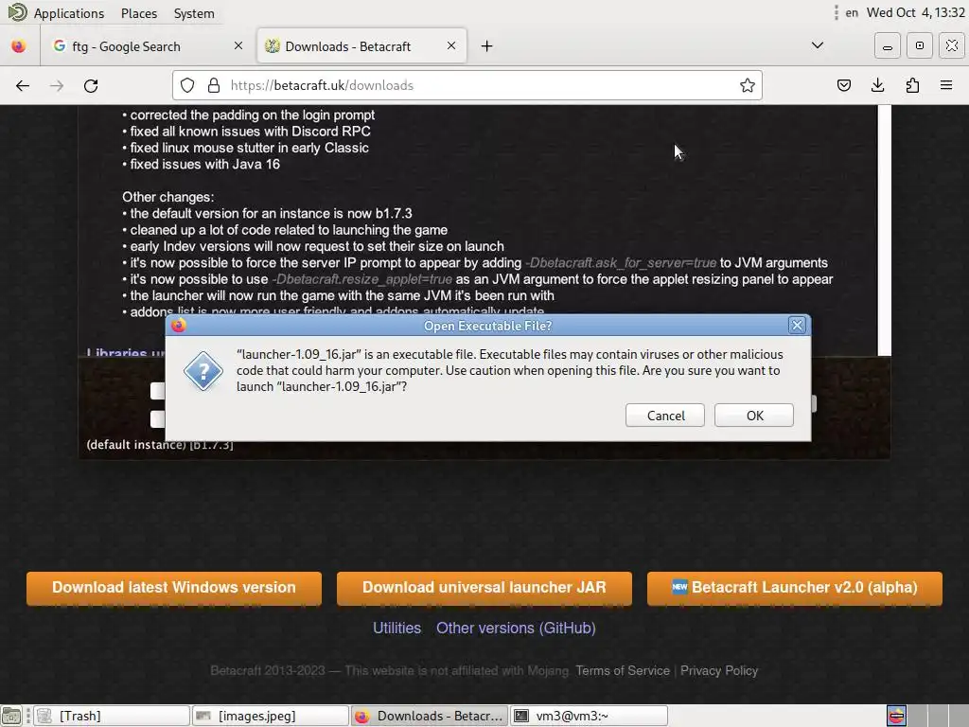Open the extensions puzzle icon
Image resolution: width=969 pixels, height=727 pixels.
912,85
